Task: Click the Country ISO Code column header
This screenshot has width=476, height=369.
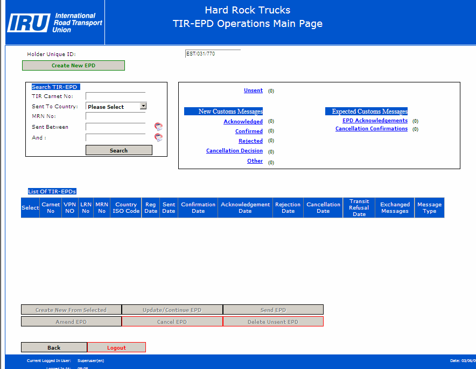Action: point(126,208)
